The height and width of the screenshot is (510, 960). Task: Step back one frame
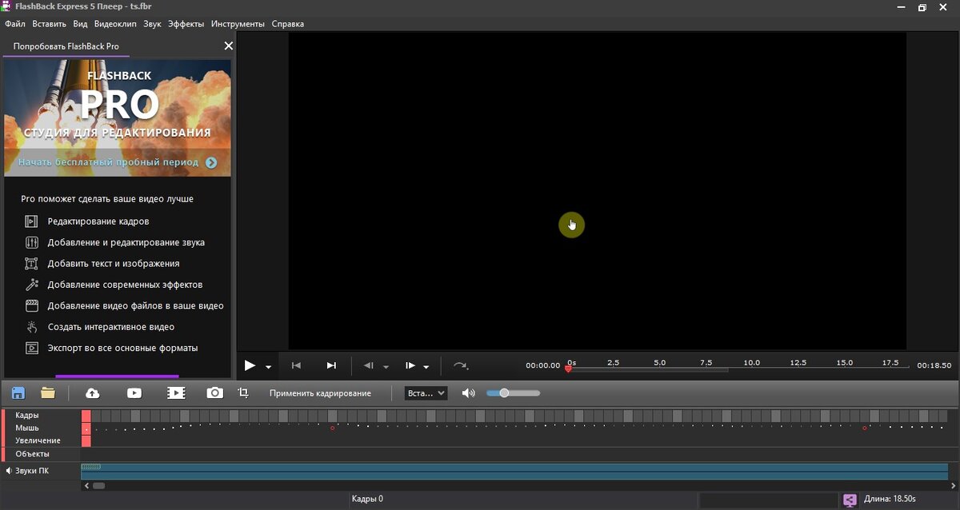tap(369, 365)
